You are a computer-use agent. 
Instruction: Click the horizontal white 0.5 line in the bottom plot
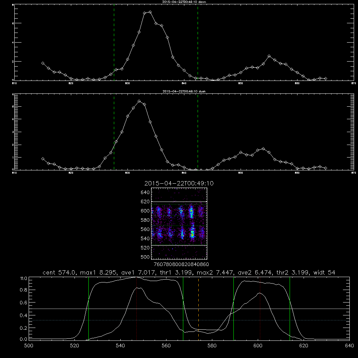click(189, 309)
